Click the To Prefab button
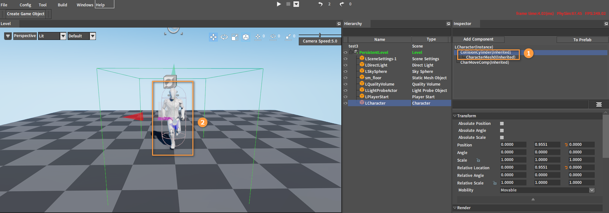Screen dimensions: 609x213 click(x=582, y=40)
